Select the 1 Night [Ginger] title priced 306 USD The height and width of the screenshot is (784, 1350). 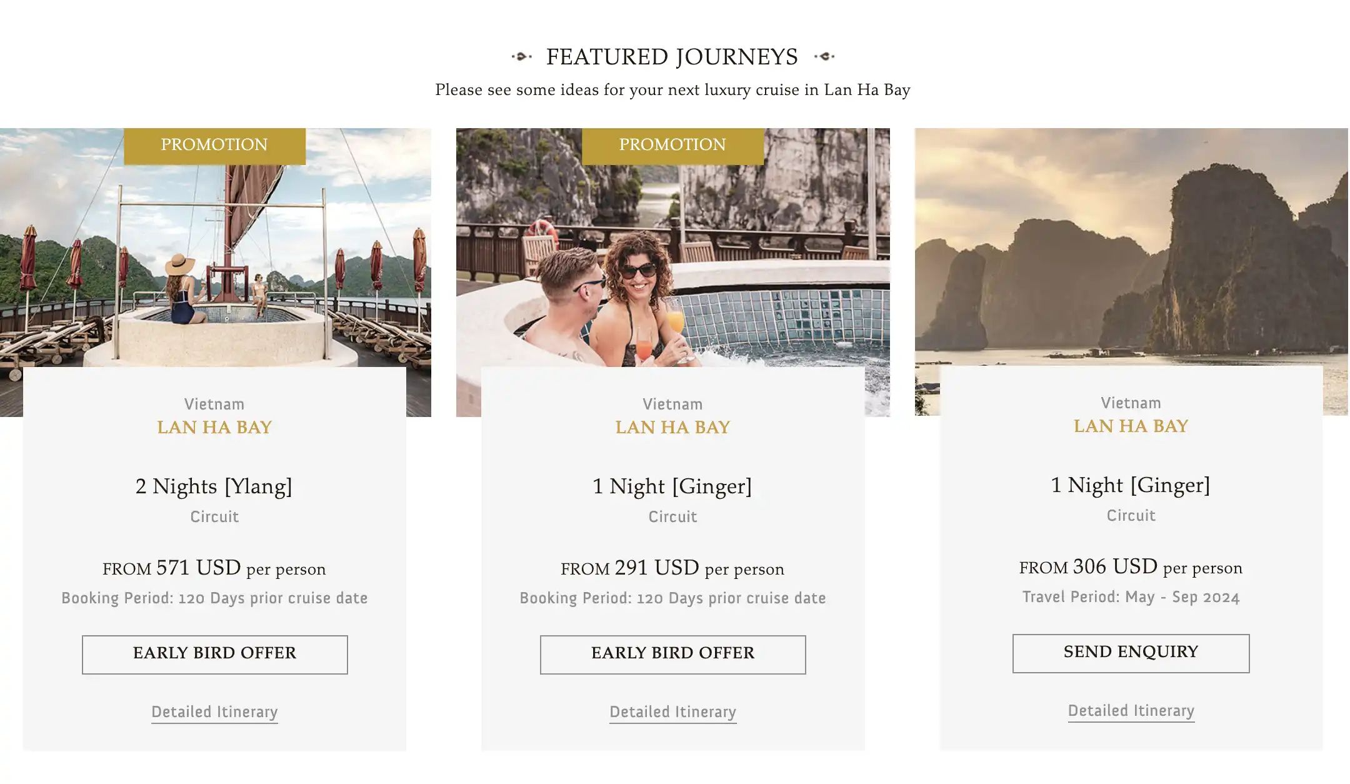click(x=1131, y=485)
